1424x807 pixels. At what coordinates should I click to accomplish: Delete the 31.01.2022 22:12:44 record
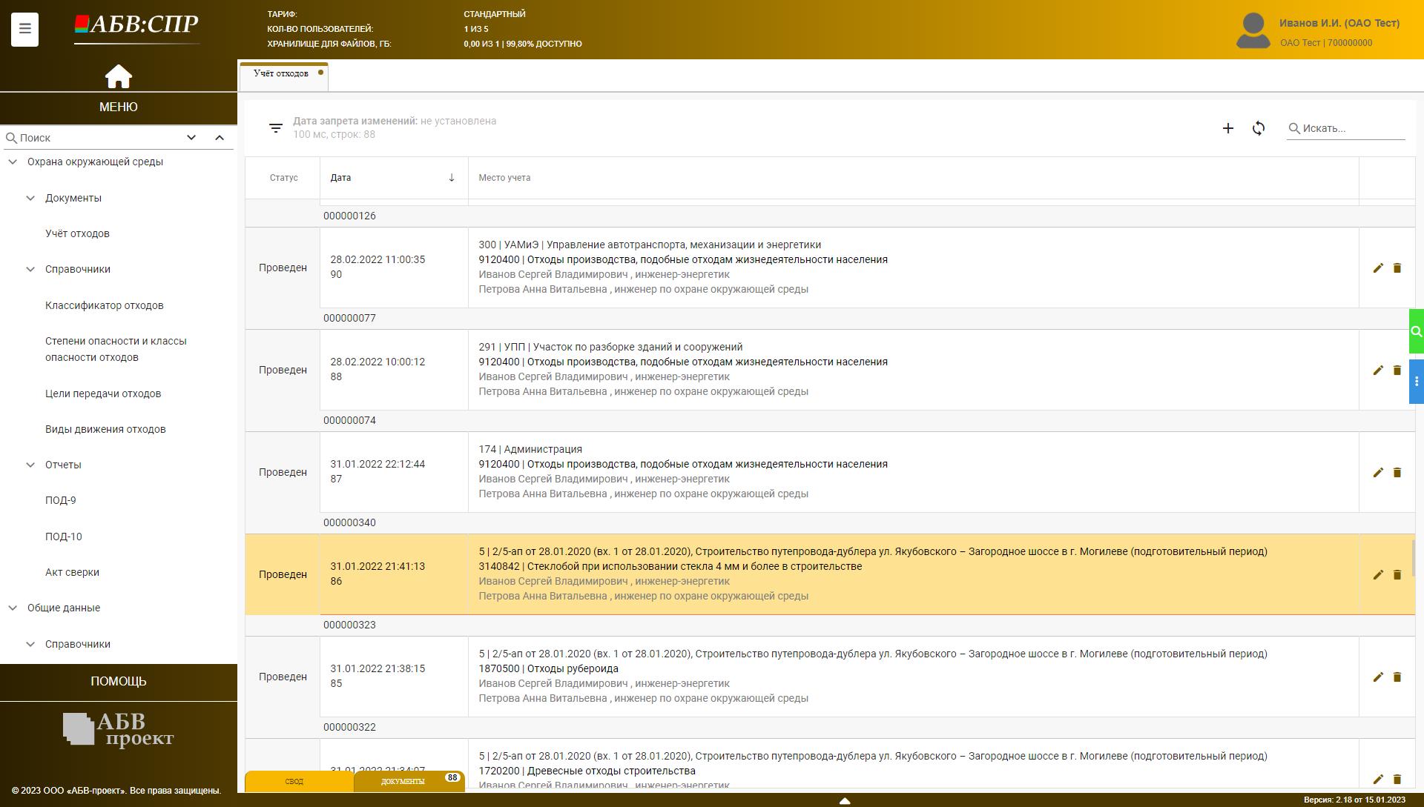(1397, 473)
